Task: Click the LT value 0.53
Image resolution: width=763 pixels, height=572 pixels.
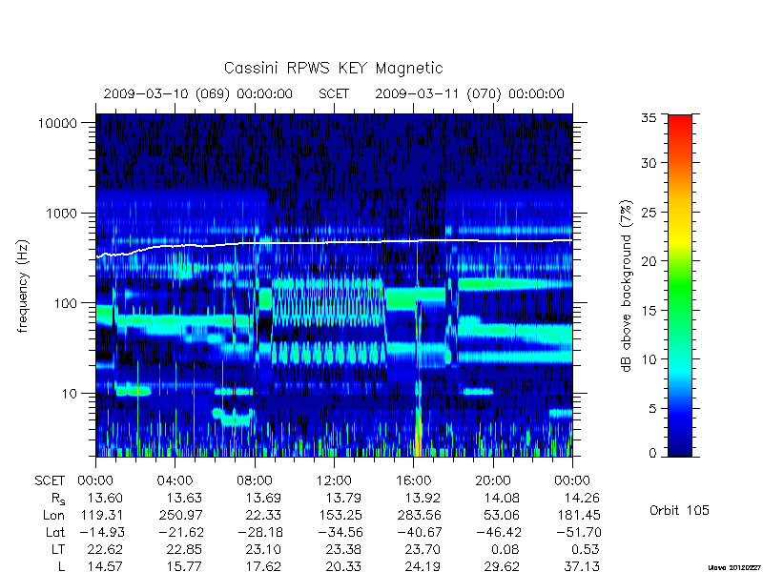Action: [x=586, y=549]
